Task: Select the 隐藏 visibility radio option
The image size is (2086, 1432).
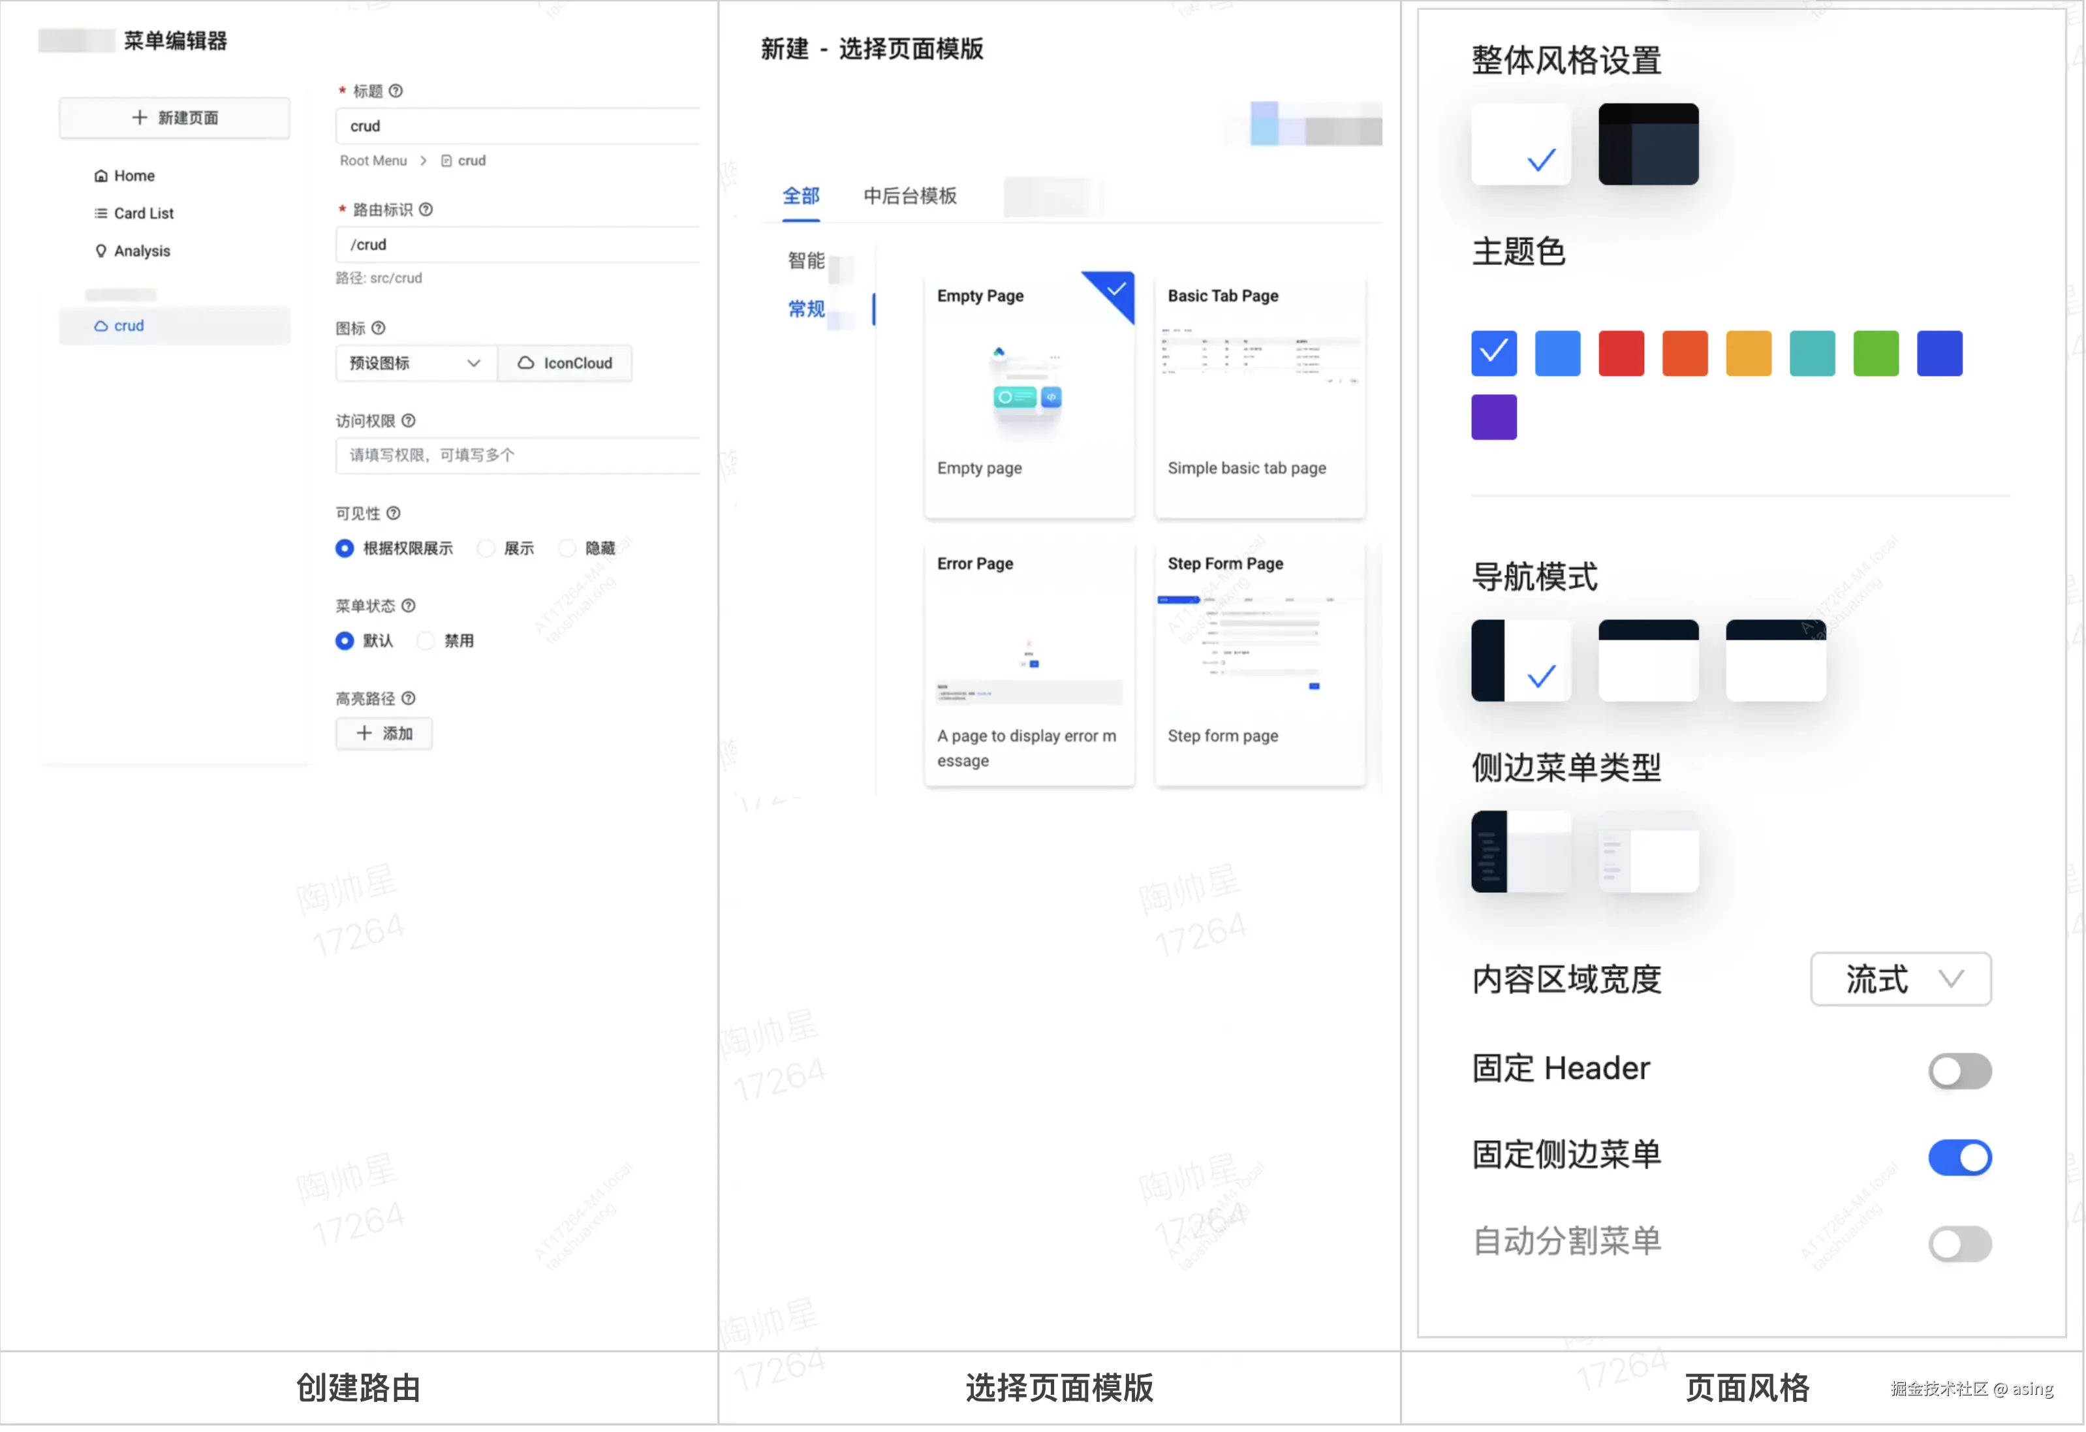Action: tap(567, 548)
